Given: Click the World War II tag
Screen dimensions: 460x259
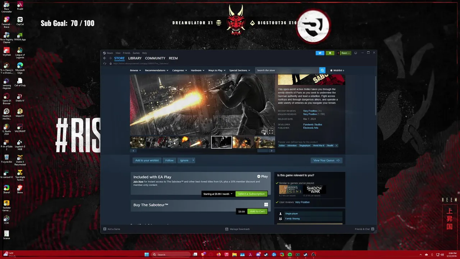Looking at the screenshot, I should 318,146.
